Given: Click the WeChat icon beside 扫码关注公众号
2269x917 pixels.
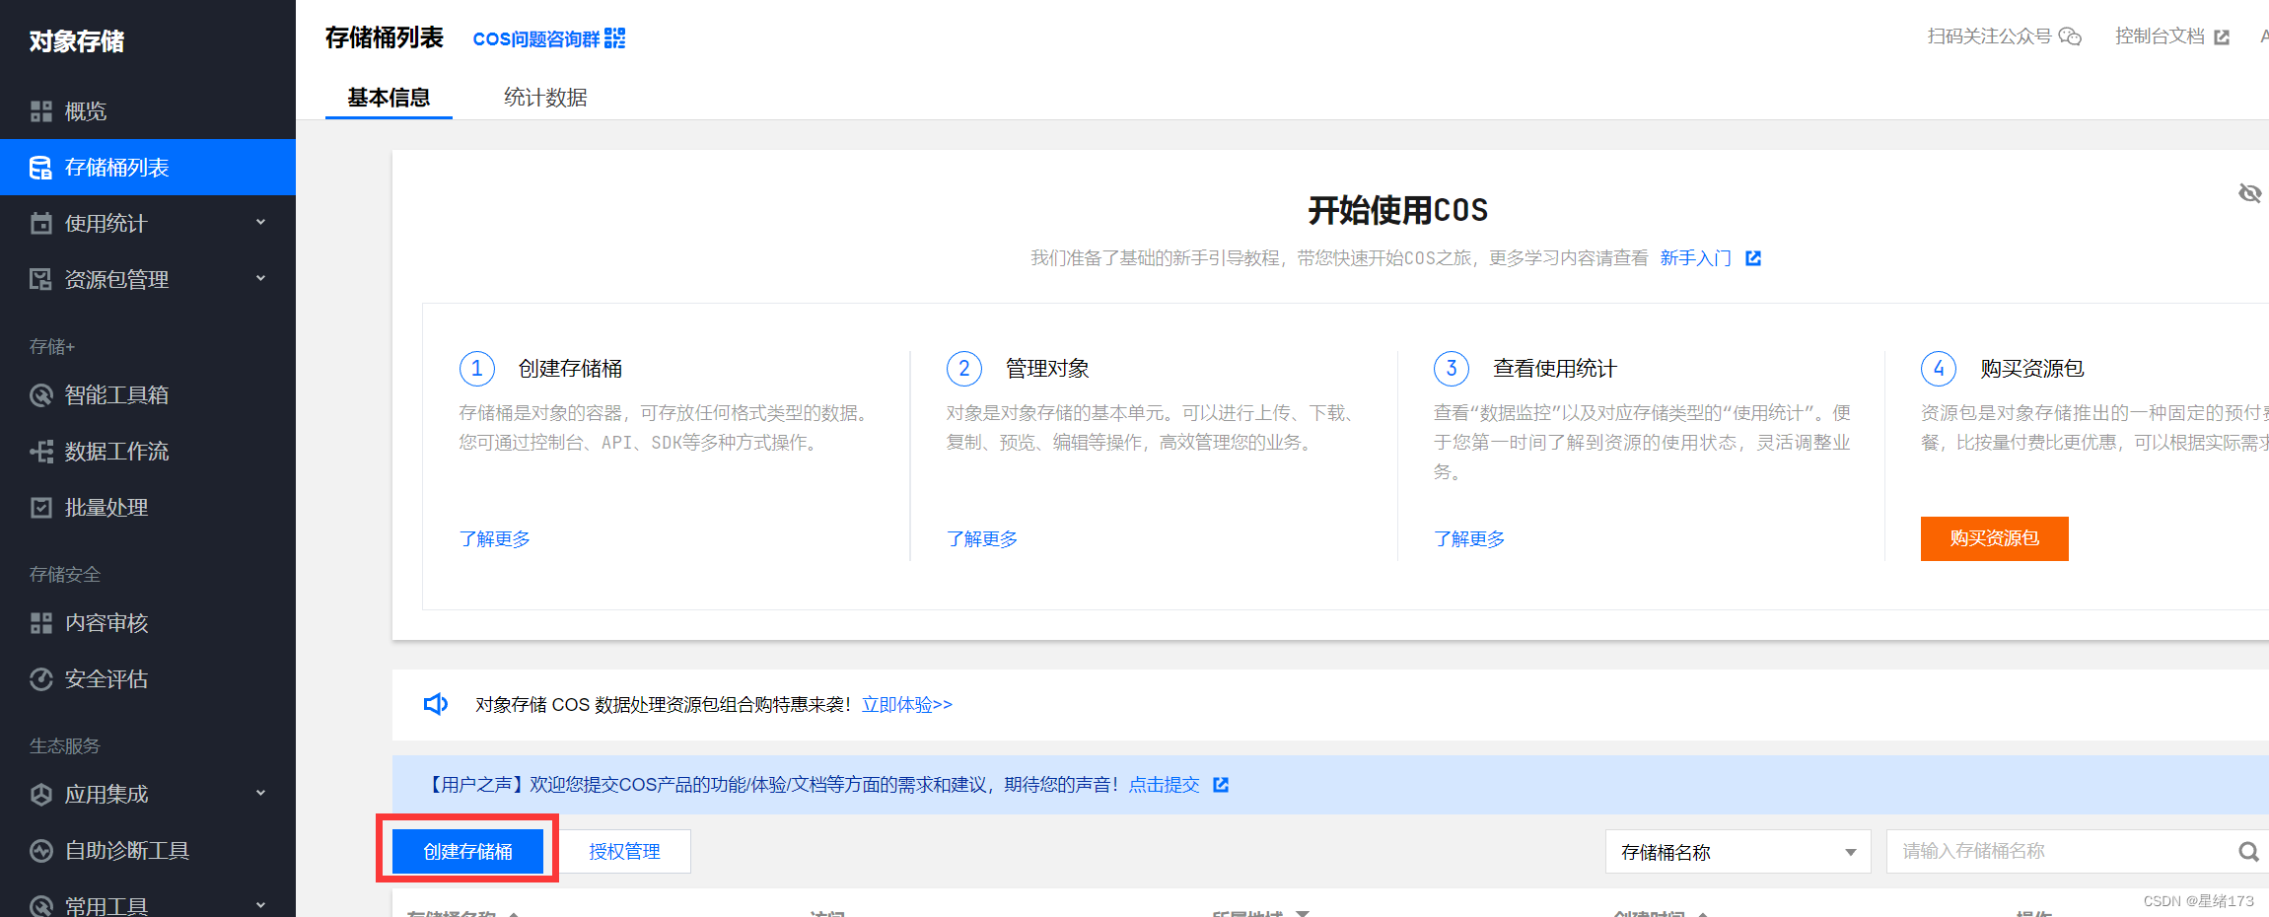Looking at the screenshot, I should (x=2071, y=35).
